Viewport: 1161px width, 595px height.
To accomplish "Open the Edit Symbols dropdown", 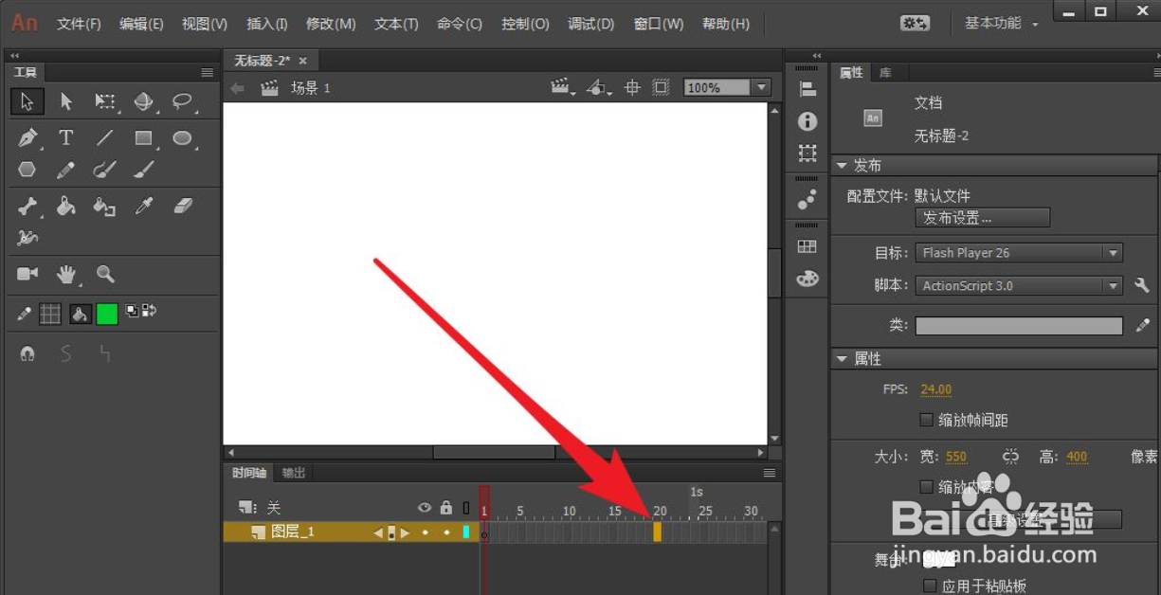I will click(599, 87).
